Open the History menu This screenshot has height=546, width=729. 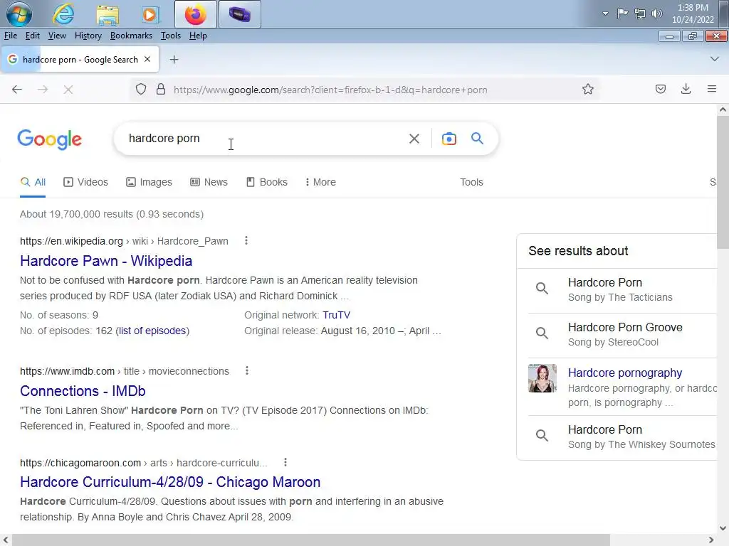[88, 36]
